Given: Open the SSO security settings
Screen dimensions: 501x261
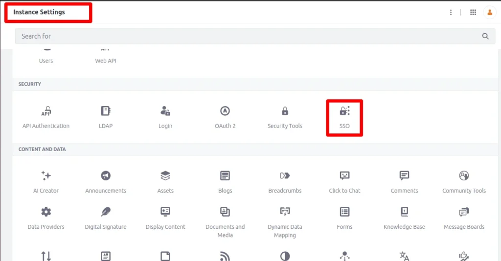Looking at the screenshot, I should tap(344, 117).
